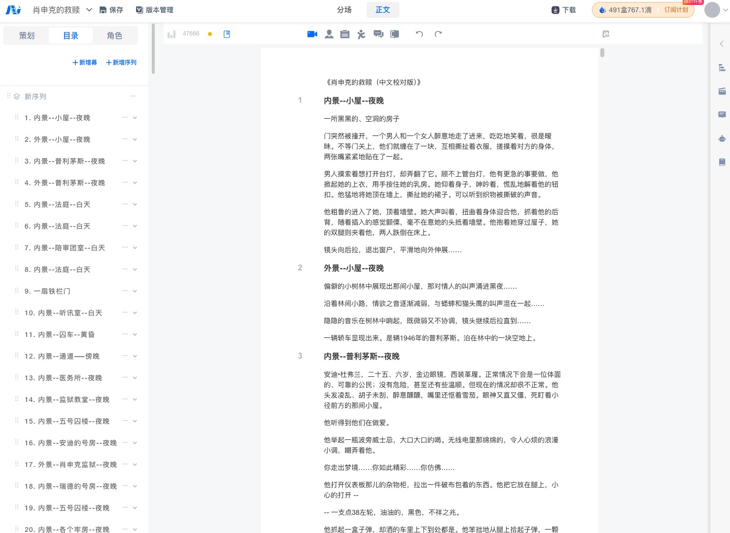This screenshot has height=533, width=730.
Task: Click the preview document icon at toolbar right
Action: click(606, 34)
